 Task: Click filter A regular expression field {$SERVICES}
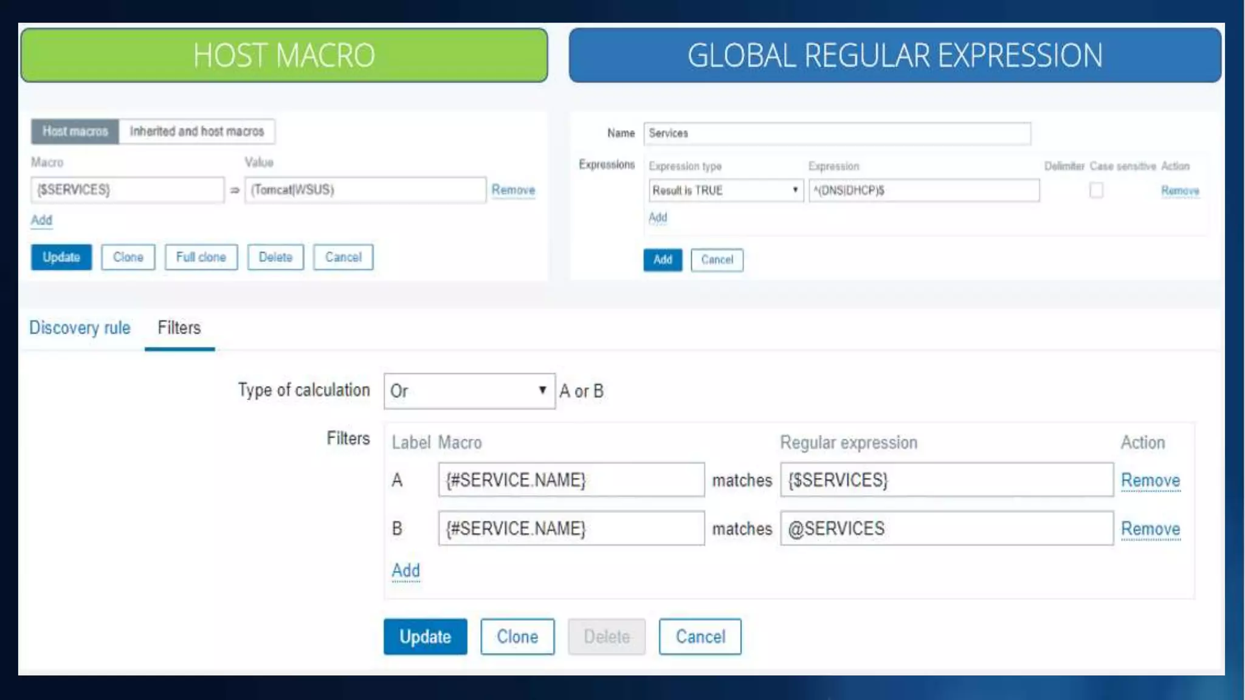tap(947, 480)
